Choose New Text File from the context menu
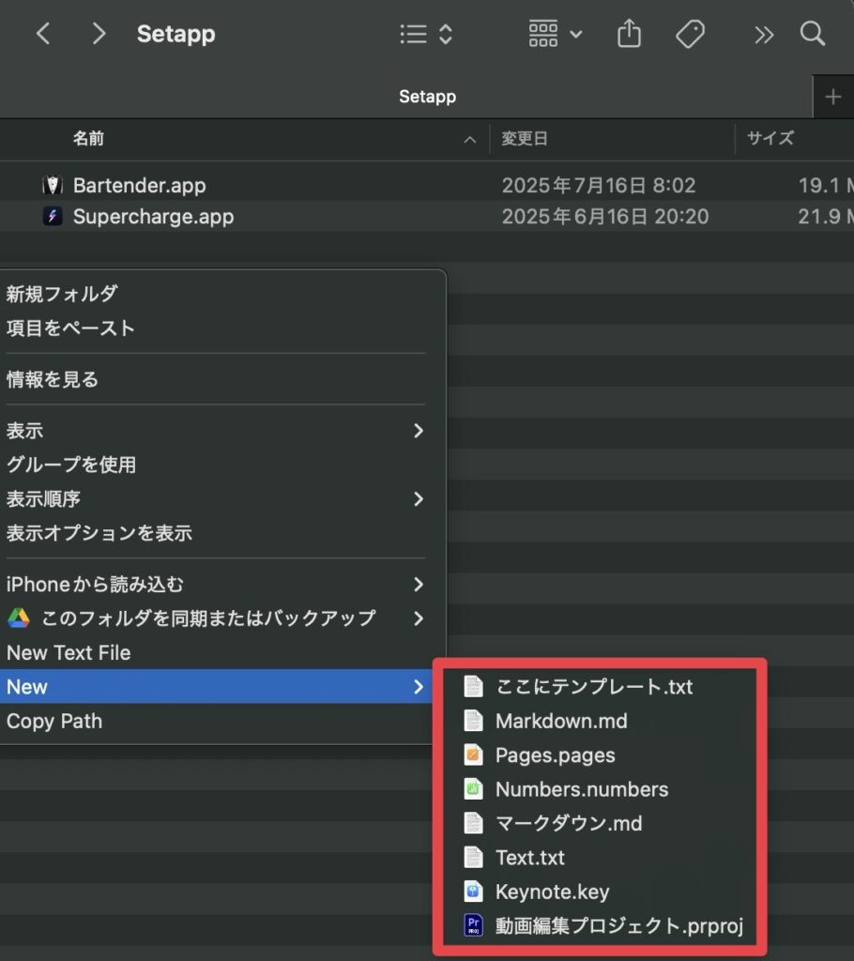This screenshot has height=961, width=854. 216,653
